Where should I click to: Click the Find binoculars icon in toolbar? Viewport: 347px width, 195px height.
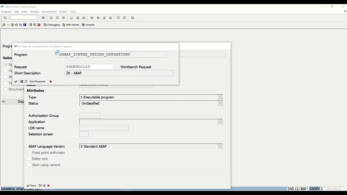tap(78, 18)
